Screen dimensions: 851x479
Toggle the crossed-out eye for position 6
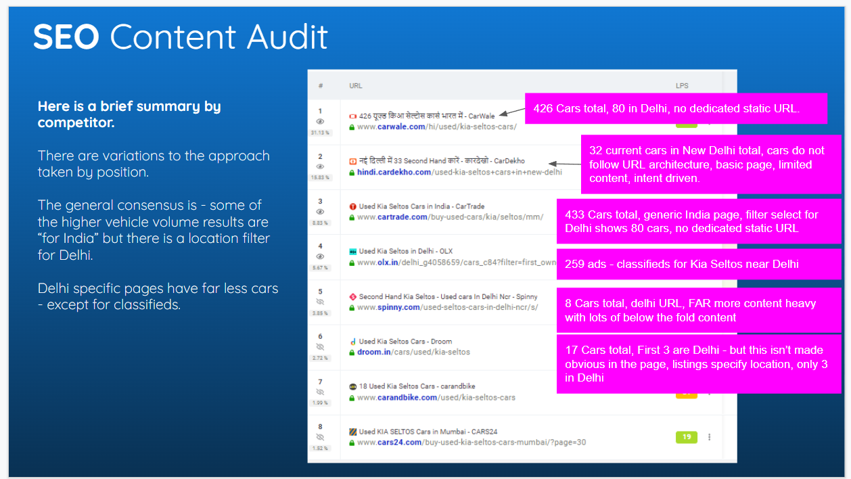click(321, 347)
